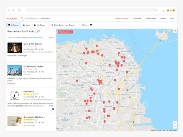Viewport: 183px width, 137px height.
Task: Click the browser reload icon
Action: pos(19,10)
